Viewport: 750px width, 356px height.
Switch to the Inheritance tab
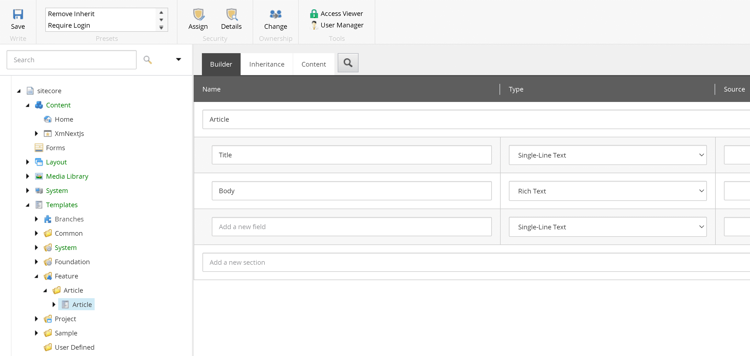[x=266, y=64]
